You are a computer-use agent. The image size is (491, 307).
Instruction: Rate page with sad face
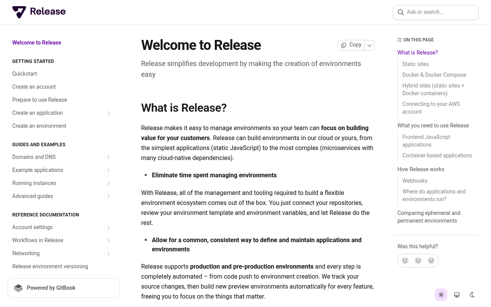click(x=431, y=261)
